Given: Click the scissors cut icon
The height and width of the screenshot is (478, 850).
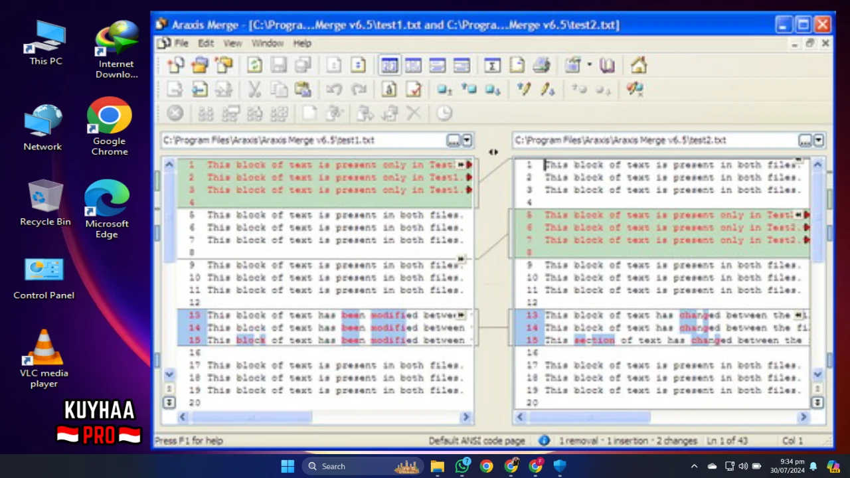Looking at the screenshot, I should (x=254, y=89).
